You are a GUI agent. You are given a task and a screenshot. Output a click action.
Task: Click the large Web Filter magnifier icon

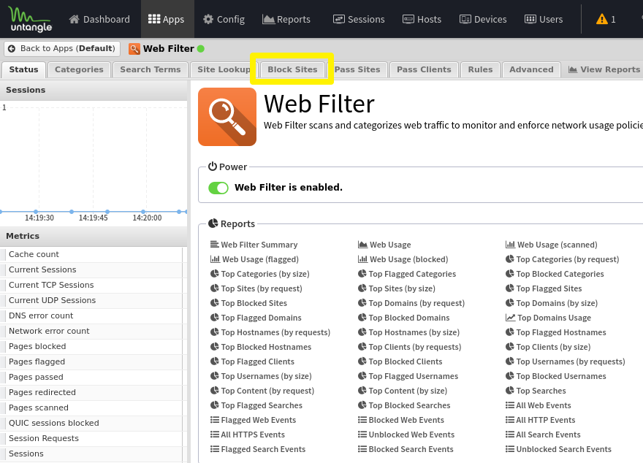tap(227, 117)
